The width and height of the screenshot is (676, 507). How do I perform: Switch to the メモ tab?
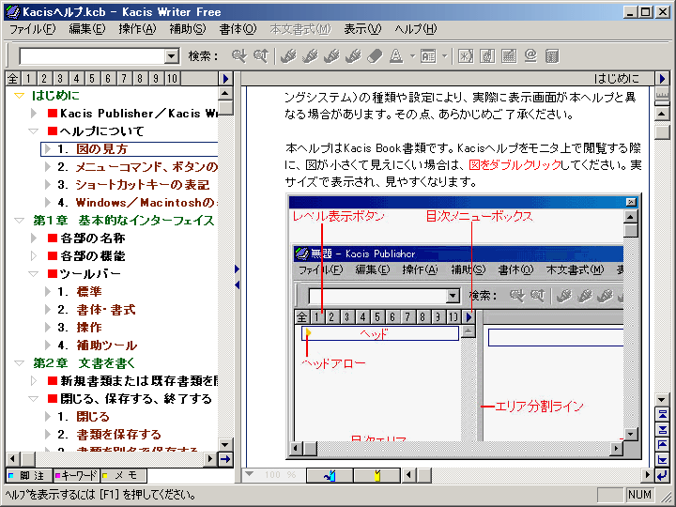[x=123, y=475]
